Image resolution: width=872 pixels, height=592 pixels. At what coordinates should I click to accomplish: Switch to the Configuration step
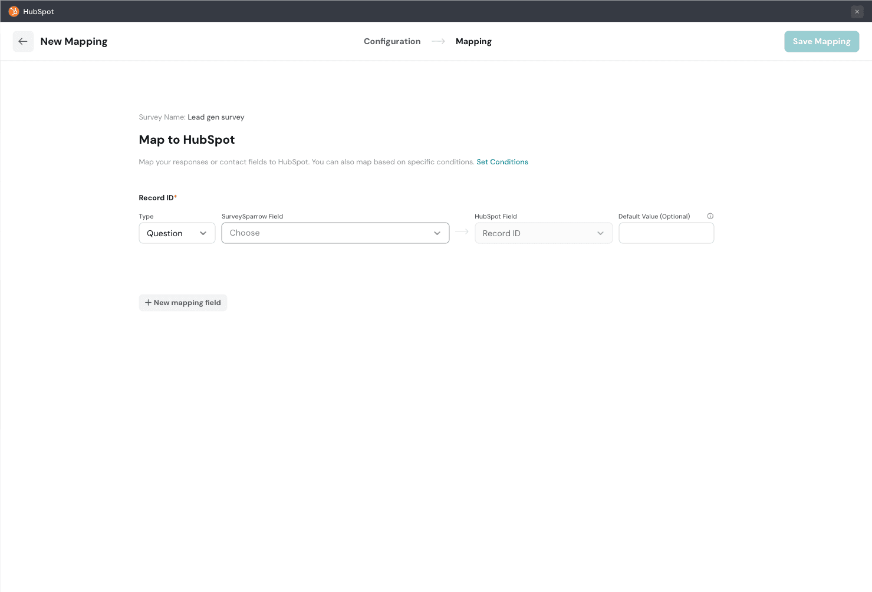tap(392, 41)
